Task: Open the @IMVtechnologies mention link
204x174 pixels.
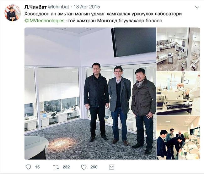Action: pos(44,21)
